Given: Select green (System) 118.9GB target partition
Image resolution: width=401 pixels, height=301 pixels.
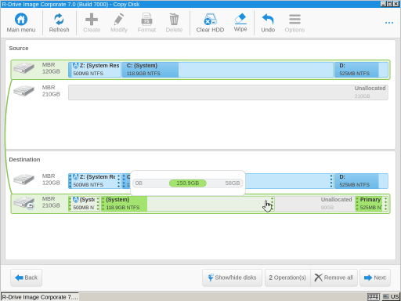Looking at the screenshot, I should (x=187, y=204).
